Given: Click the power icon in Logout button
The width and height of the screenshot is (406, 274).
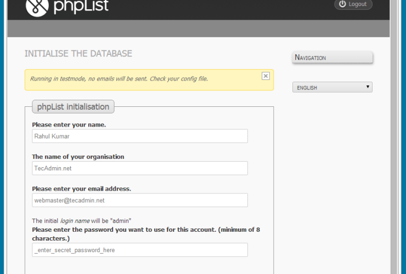Looking at the screenshot, I should tap(342, 4).
